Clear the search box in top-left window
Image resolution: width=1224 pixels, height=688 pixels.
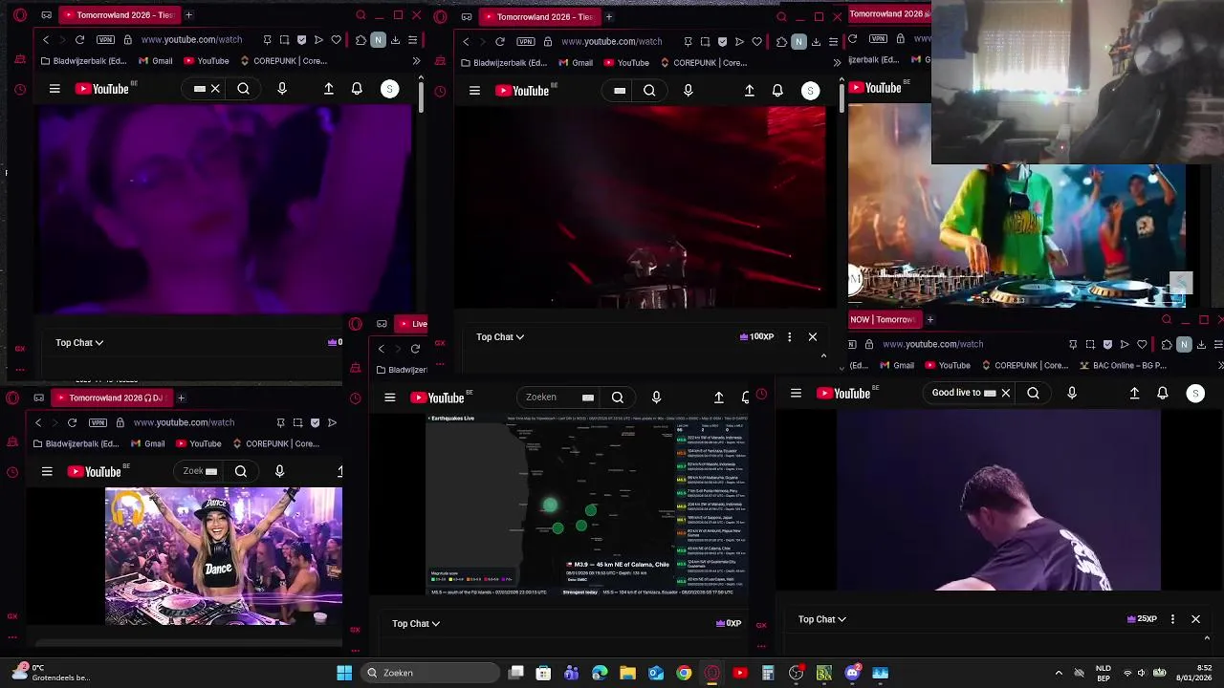(x=215, y=89)
